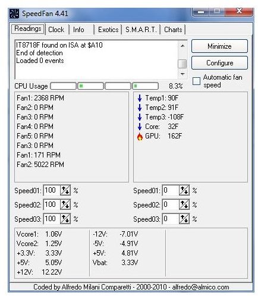This screenshot has width=258, height=296.
Task: Open the Configure dialog button
Action: coord(219,63)
